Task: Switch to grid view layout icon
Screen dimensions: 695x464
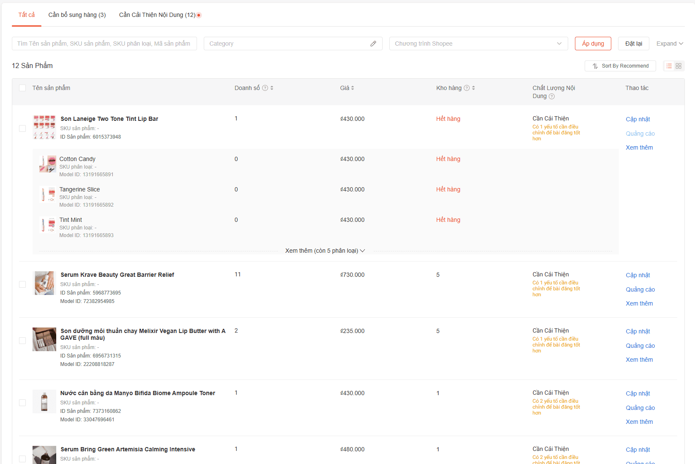Action: tap(679, 66)
